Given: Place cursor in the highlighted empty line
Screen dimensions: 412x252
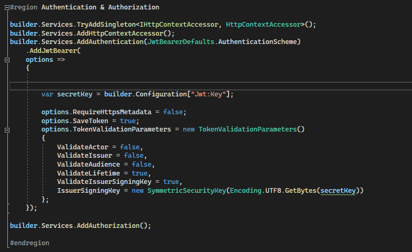Looking at the screenshot, I should [210, 86].
